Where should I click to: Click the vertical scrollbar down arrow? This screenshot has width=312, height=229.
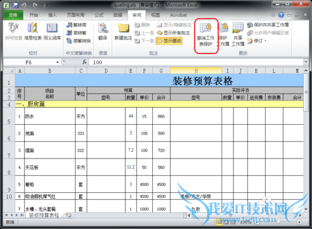pyautogui.click(x=306, y=209)
